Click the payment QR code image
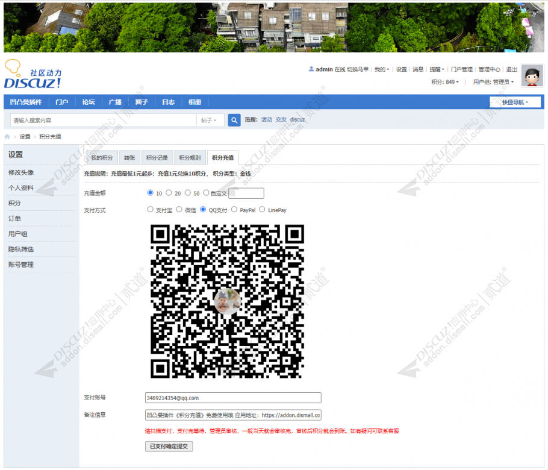 (227, 301)
